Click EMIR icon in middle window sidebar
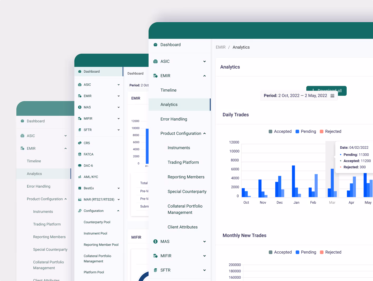Viewport: 373px width, 281px height. [x=80, y=96]
